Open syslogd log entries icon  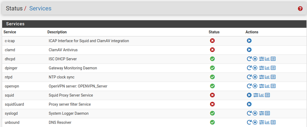pos(267,113)
